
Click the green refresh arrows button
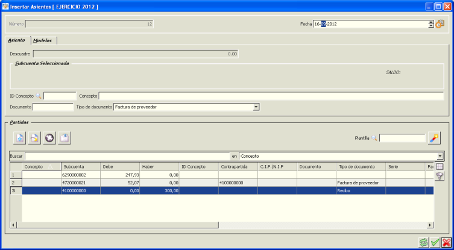tap(423, 242)
